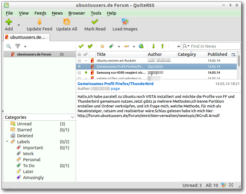The image size is (246, 194).
Task: Star the 'Ubuntu extrem am Ruckeln' news
Action: (79, 61)
